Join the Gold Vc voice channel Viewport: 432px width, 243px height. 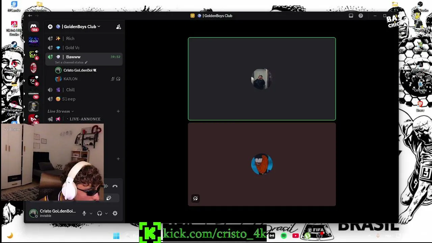84,48
